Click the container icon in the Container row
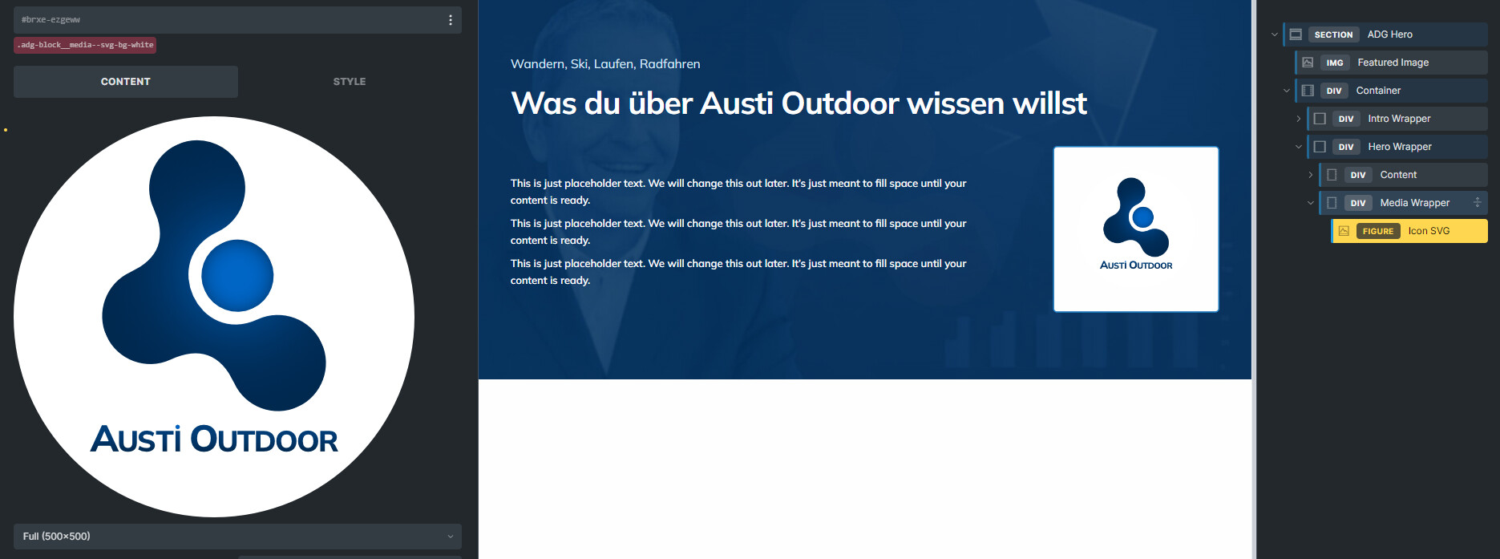The image size is (1500, 559). pyautogui.click(x=1308, y=91)
